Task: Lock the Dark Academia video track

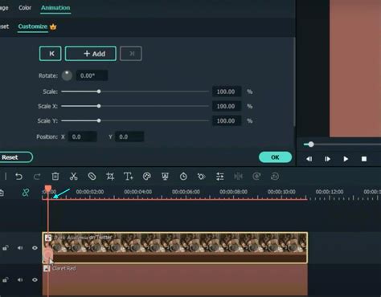Action: (6, 248)
